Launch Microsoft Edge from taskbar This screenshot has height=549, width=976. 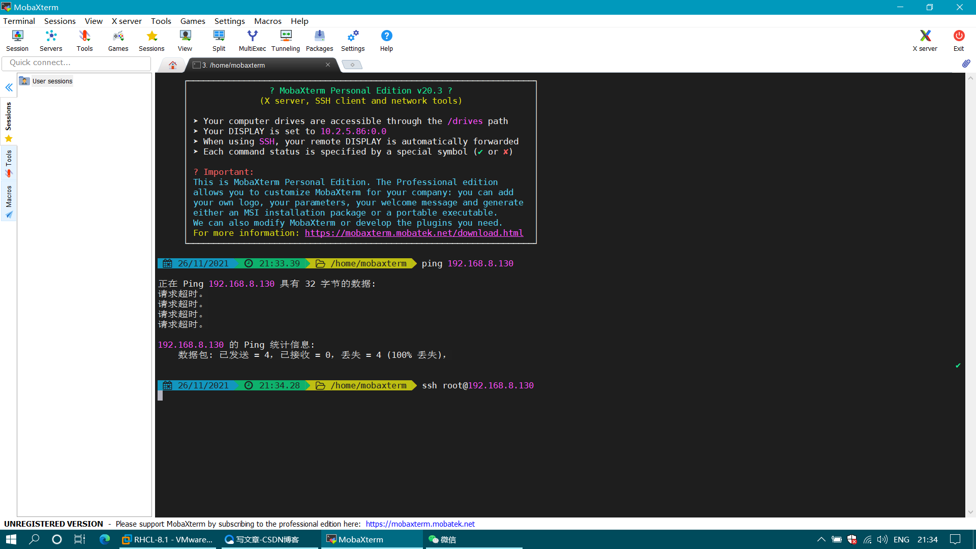[105, 539]
